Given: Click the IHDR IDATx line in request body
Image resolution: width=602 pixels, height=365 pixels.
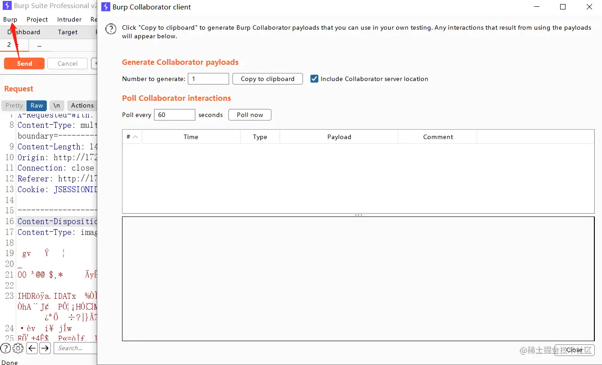Looking at the screenshot, I should (x=57, y=296).
